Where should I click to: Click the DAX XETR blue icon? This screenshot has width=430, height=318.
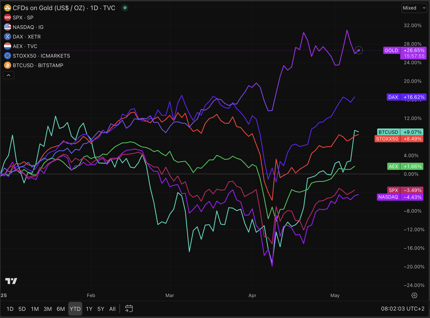coord(7,37)
